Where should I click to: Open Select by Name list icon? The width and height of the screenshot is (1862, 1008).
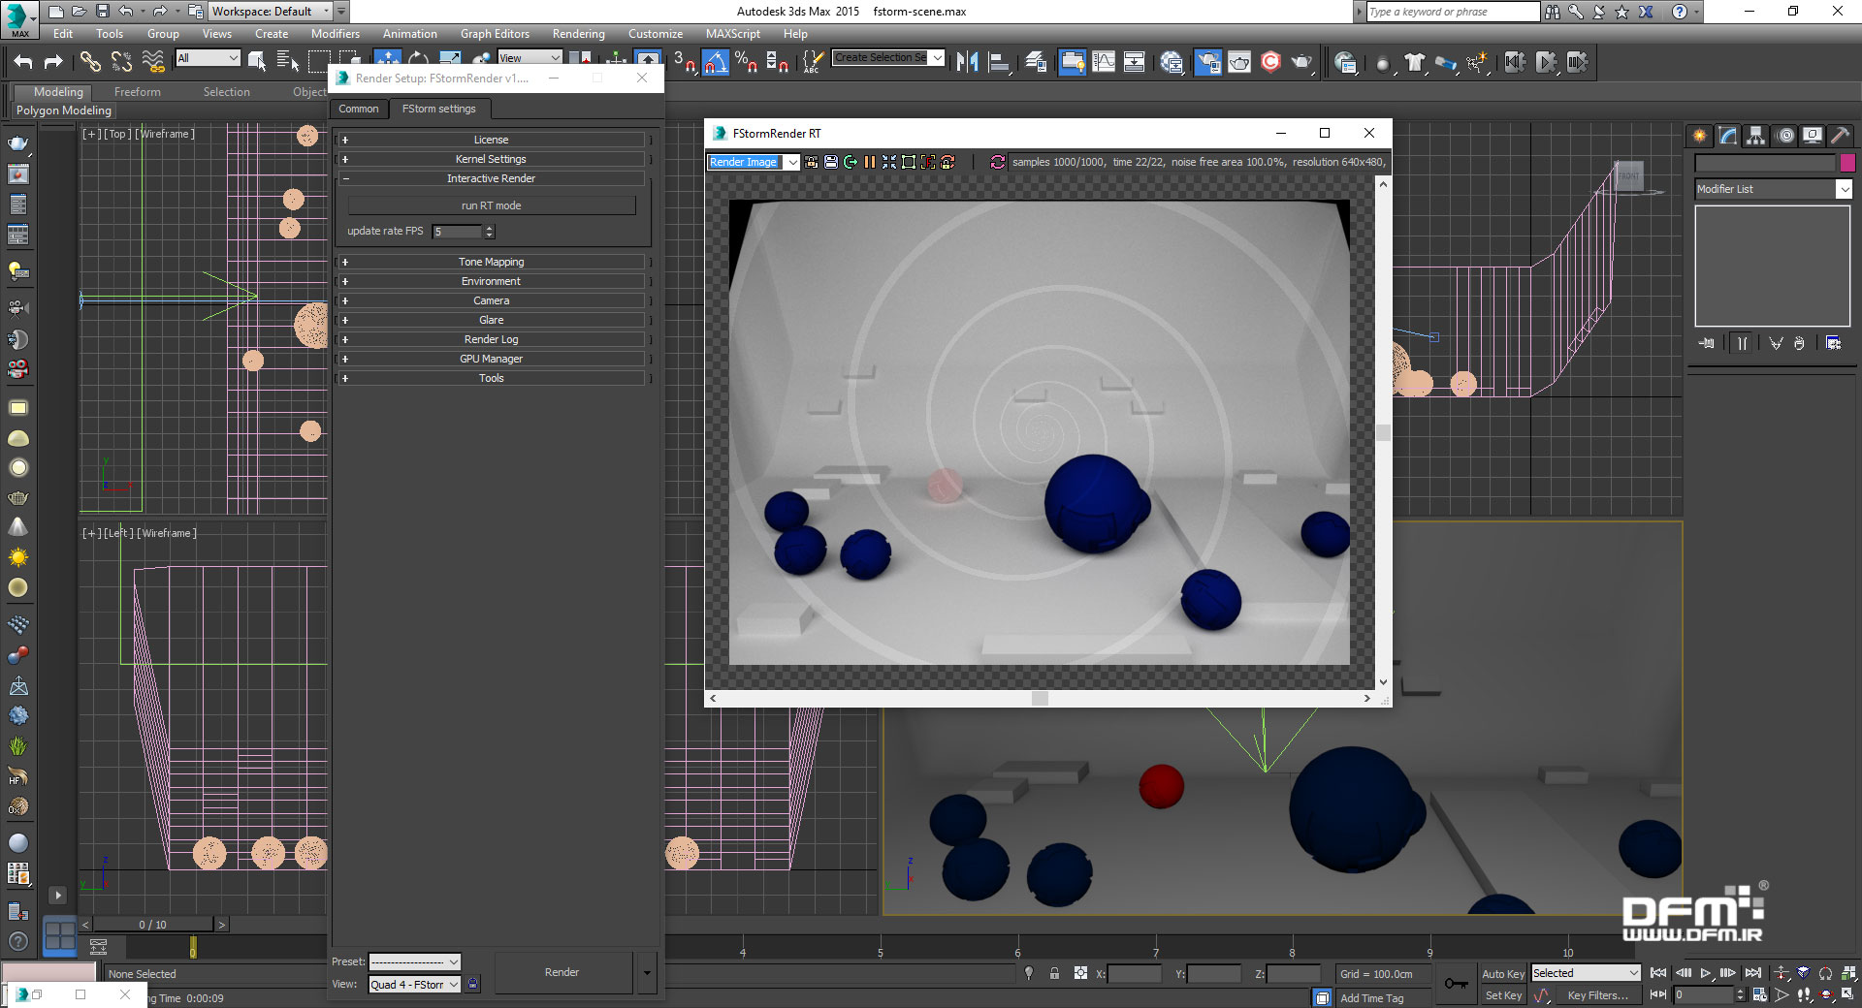288,62
